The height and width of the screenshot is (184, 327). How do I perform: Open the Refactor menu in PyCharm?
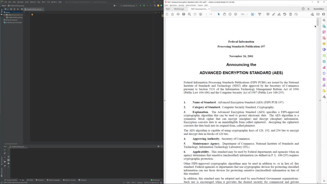click(x=33, y=2)
